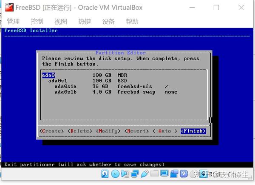Open the 设备 menu
This screenshot has width=255, height=185.
pyautogui.click(x=108, y=22)
